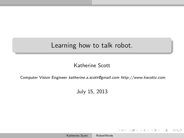Go to previous slide using left arrow
184x138 pixels.
[x=119, y=130]
